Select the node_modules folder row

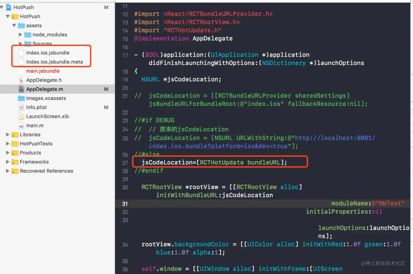(57, 34)
